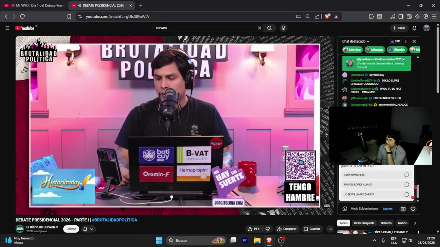Open the Windows Start menu

159,240
